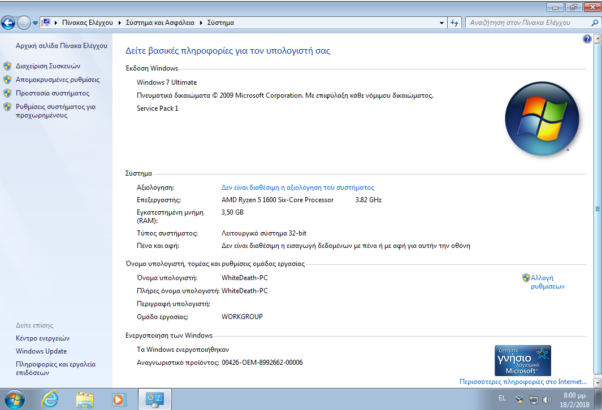Select Σύστημα και Ασφάλεια in the breadcrumb

click(x=160, y=23)
